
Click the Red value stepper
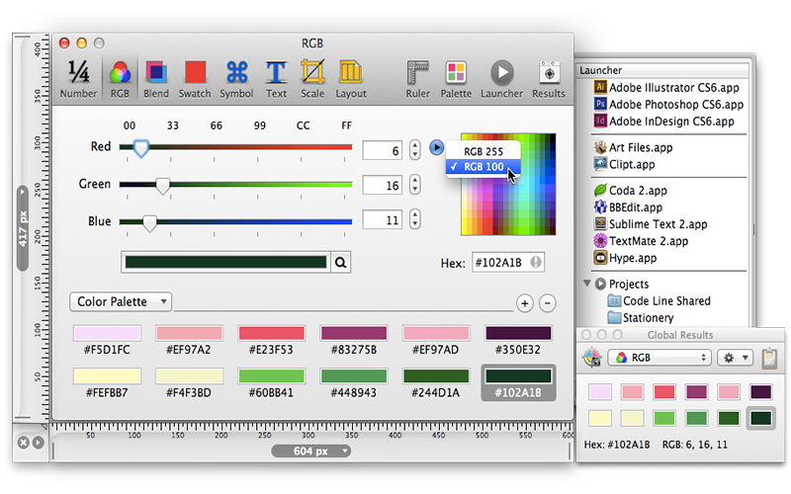click(414, 150)
